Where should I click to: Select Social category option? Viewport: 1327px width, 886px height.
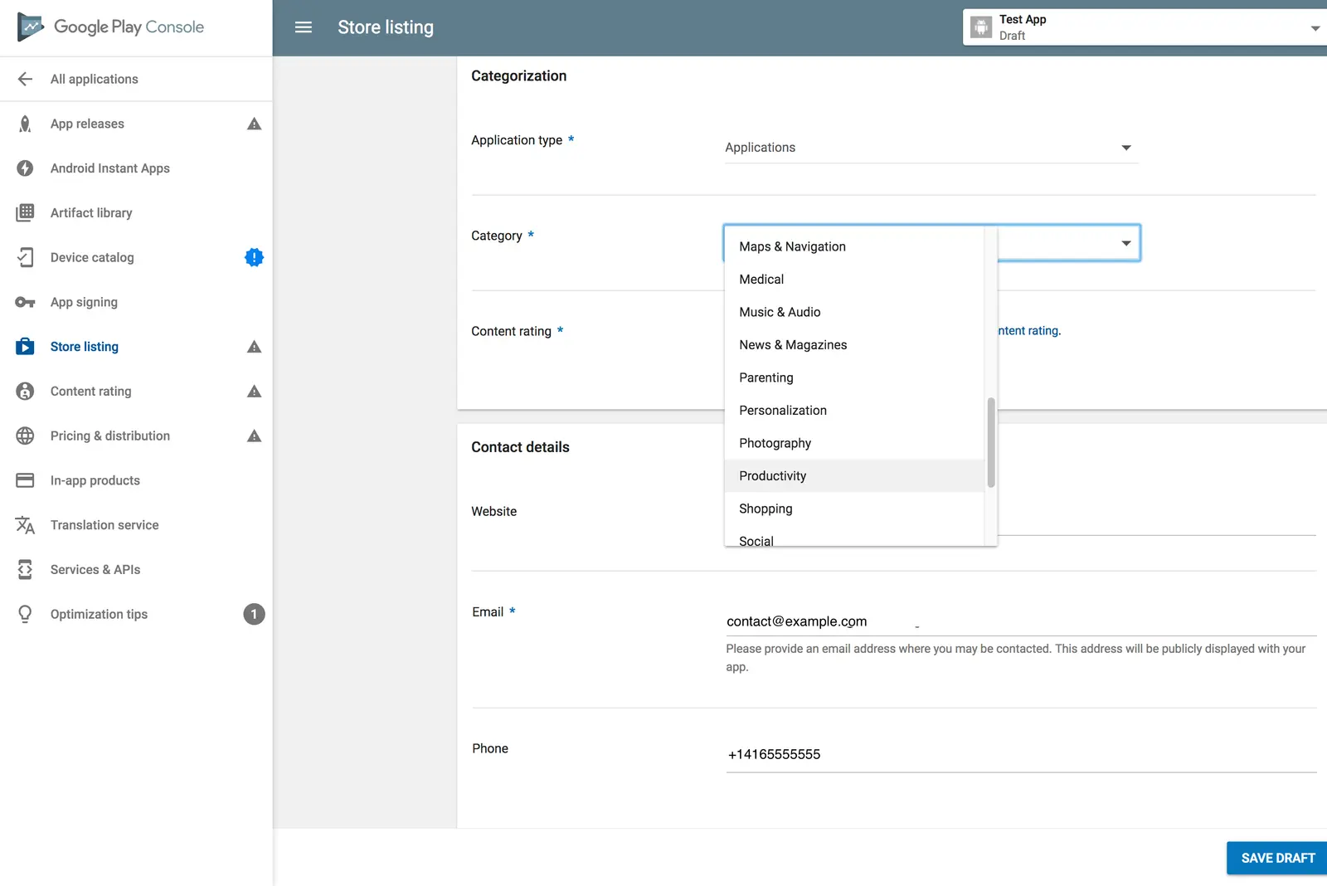(x=854, y=538)
